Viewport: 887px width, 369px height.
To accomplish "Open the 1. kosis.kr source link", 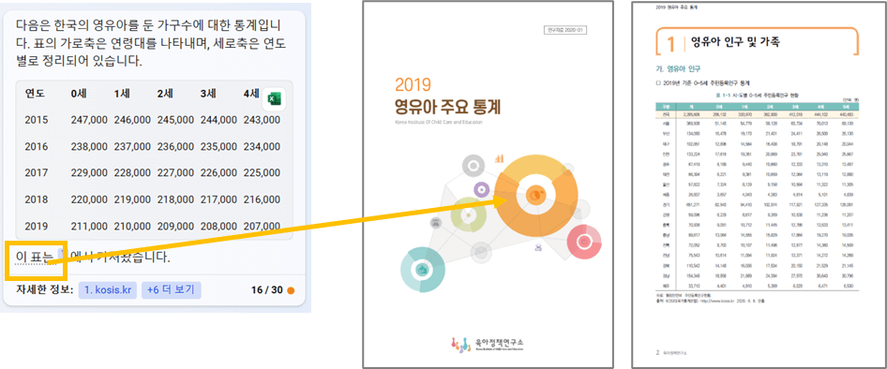I will click(108, 290).
